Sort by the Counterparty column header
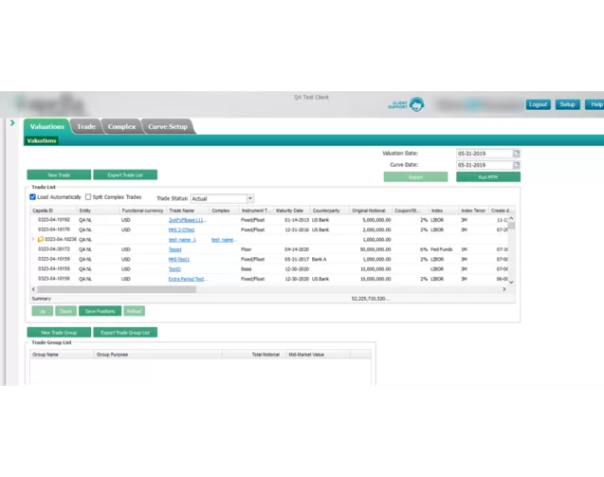 (x=330, y=211)
